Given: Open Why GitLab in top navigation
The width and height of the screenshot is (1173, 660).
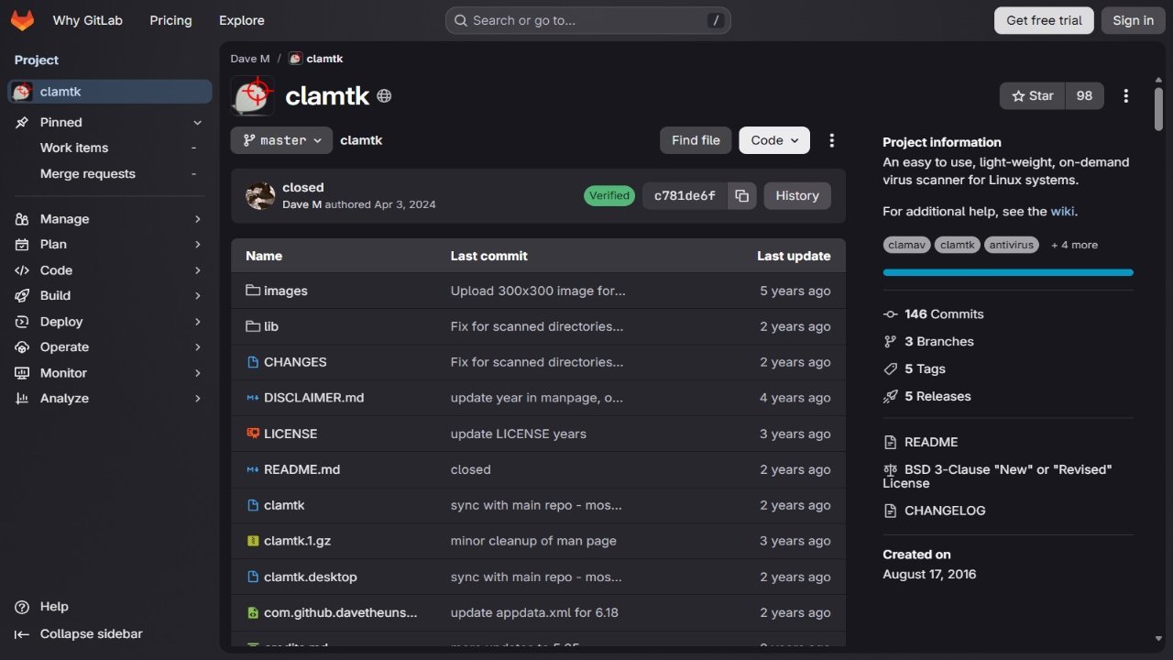Looking at the screenshot, I should [x=88, y=20].
